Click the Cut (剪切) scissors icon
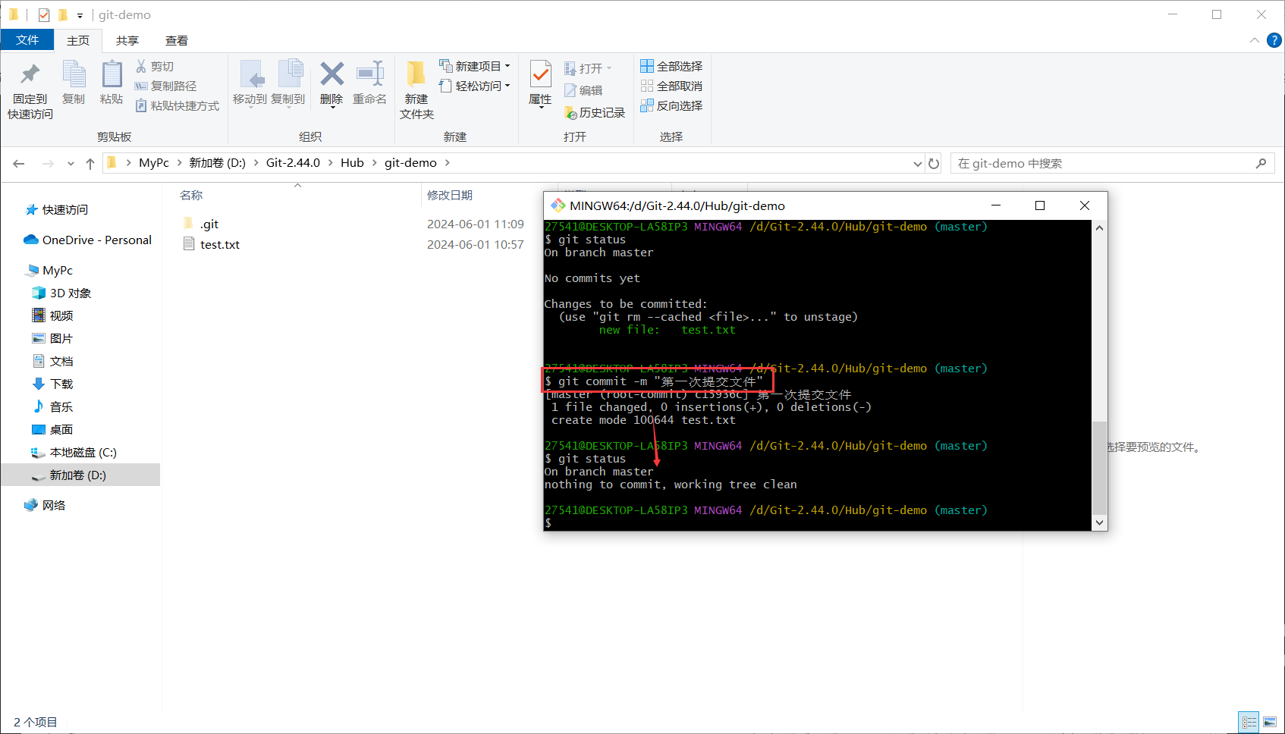 pyautogui.click(x=141, y=66)
